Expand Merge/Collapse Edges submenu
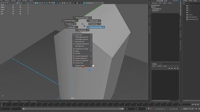 [90, 18]
